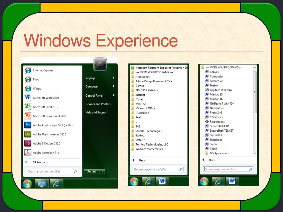Expand the MATLAB folder
Viewport: 283px width, 212px height.
tap(139, 104)
